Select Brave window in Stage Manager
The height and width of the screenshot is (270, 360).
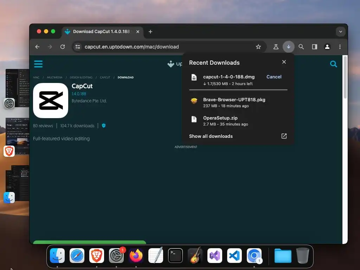17,137
